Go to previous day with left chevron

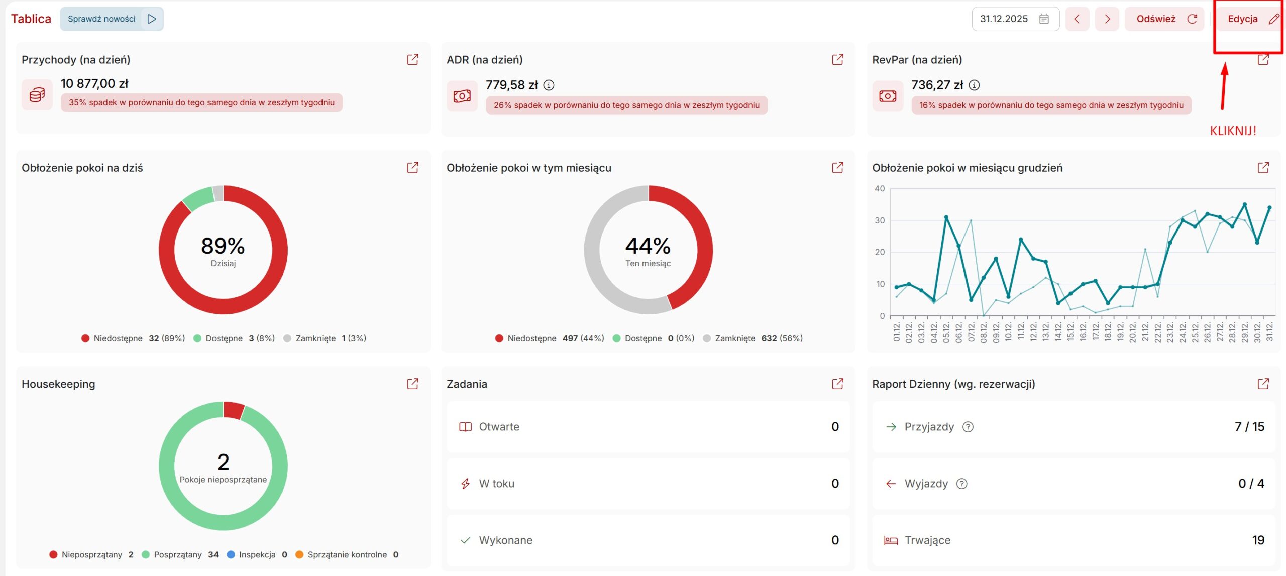point(1077,19)
